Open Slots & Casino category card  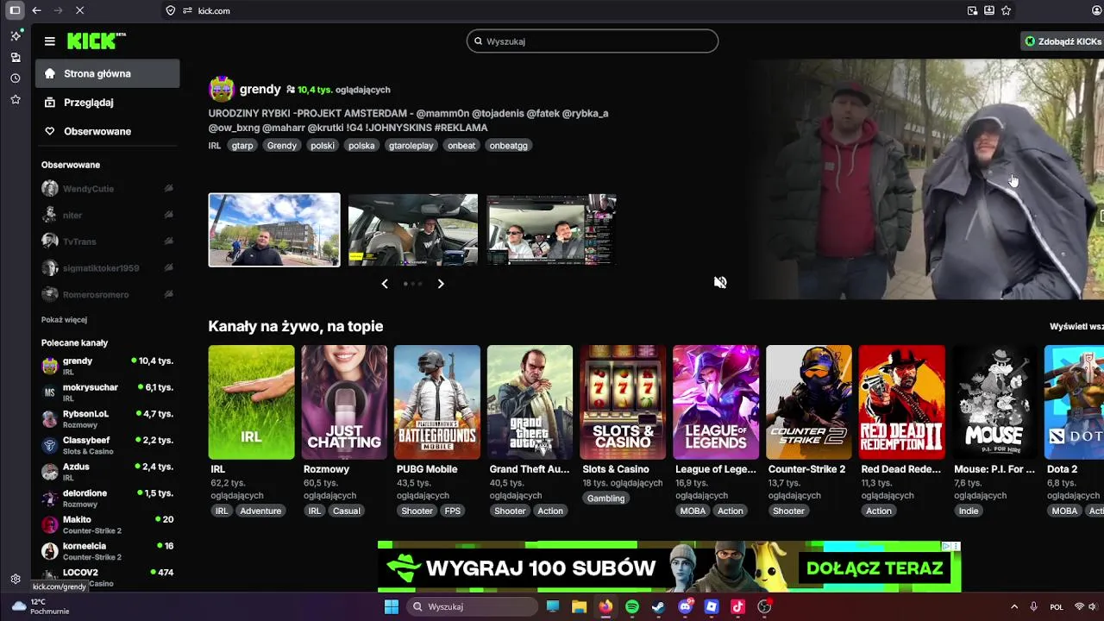[x=623, y=402]
